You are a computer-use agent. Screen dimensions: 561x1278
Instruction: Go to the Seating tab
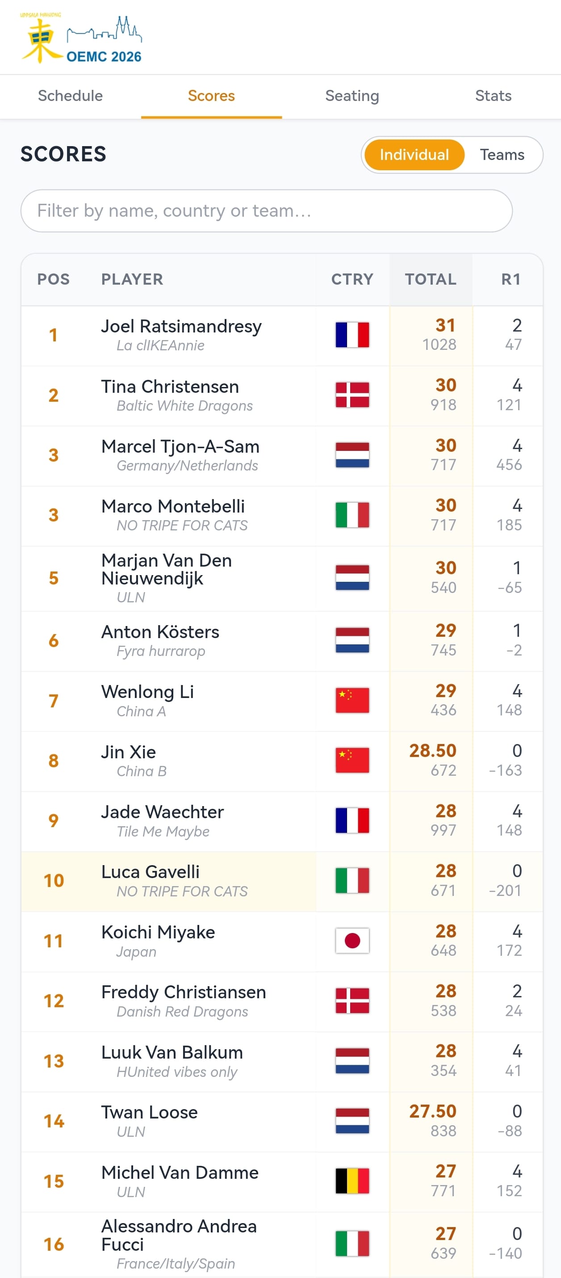click(352, 96)
